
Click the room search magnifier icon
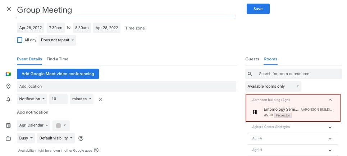(250, 74)
